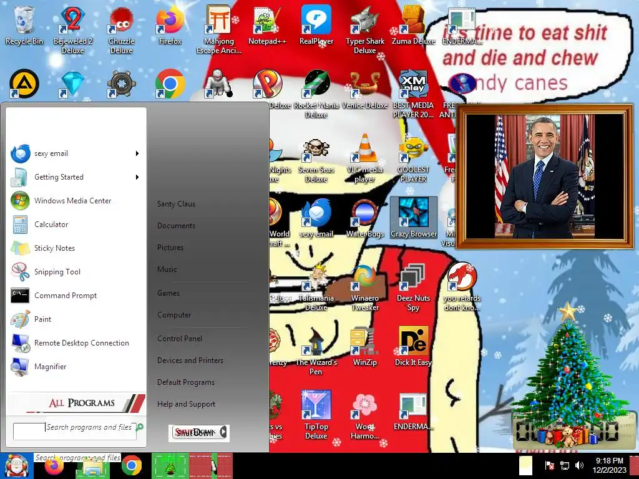The height and width of the screenshot is (479, 639).
Task: Select the Christmas tree countdown gadget
Action: click(x=574, y=377)
